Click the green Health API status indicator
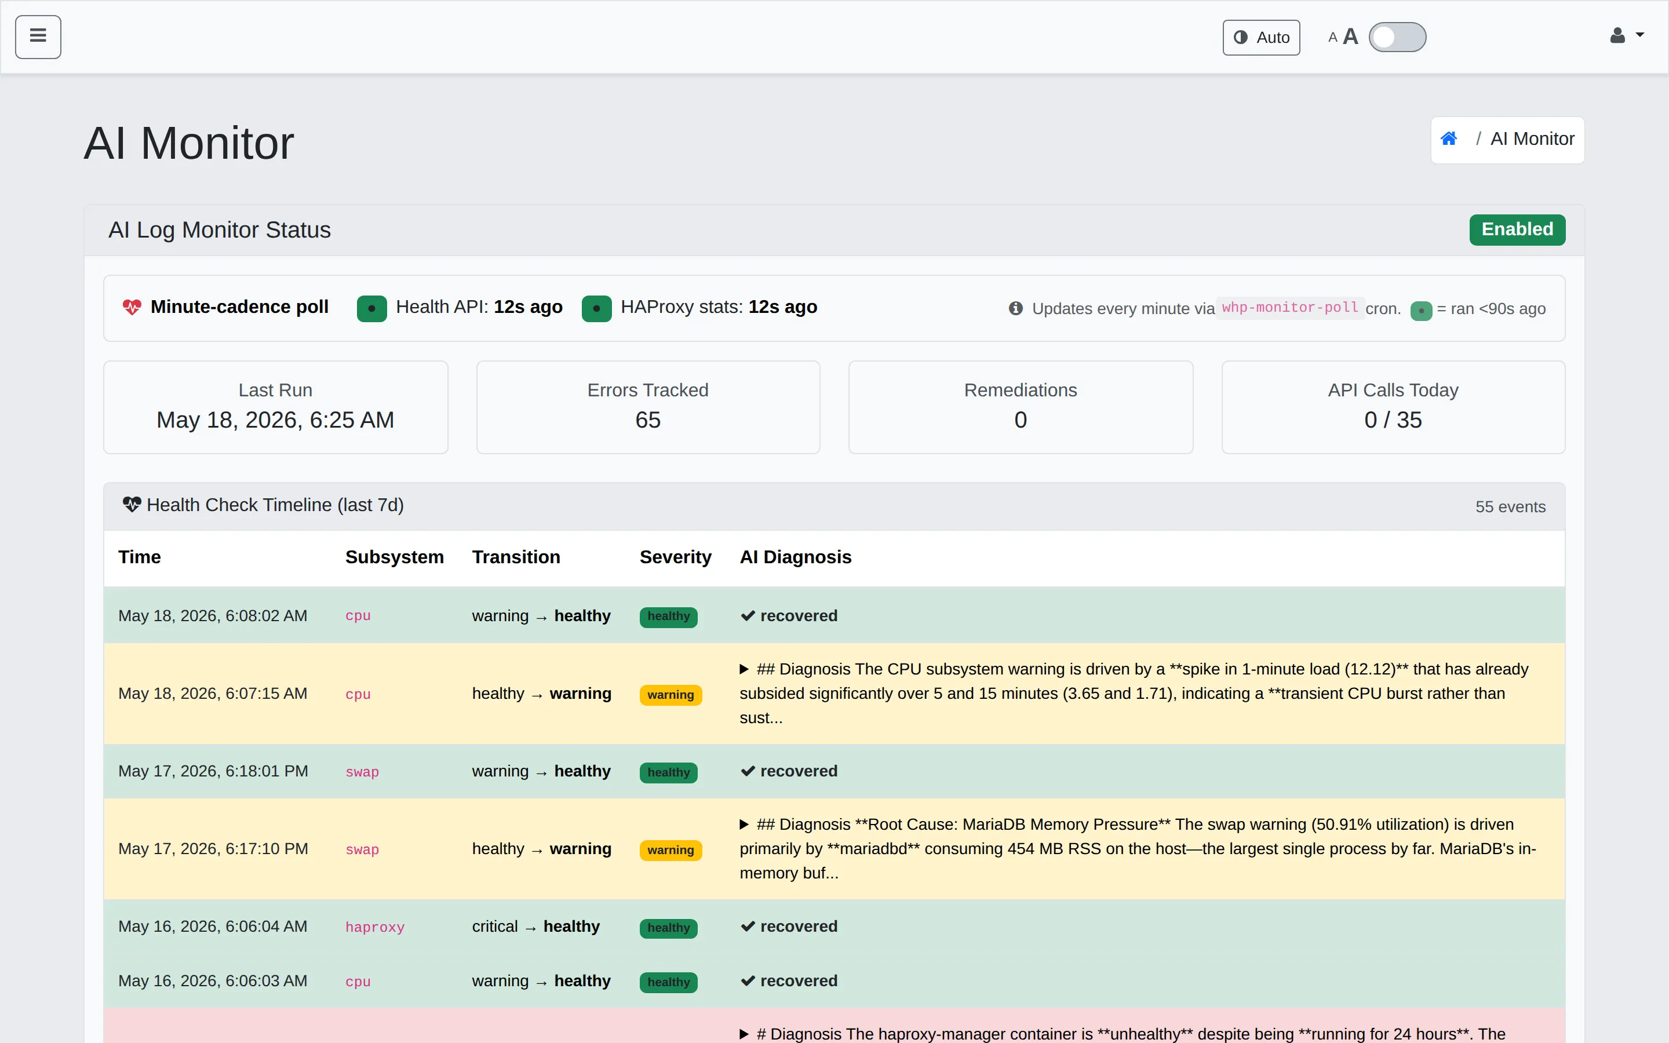The height and width of the screenshot is (1043, 1669). pos(371,308)
